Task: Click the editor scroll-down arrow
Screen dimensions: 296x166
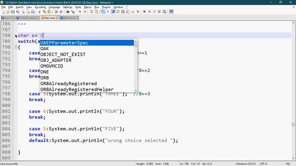Action: click(x=293, y=158)
